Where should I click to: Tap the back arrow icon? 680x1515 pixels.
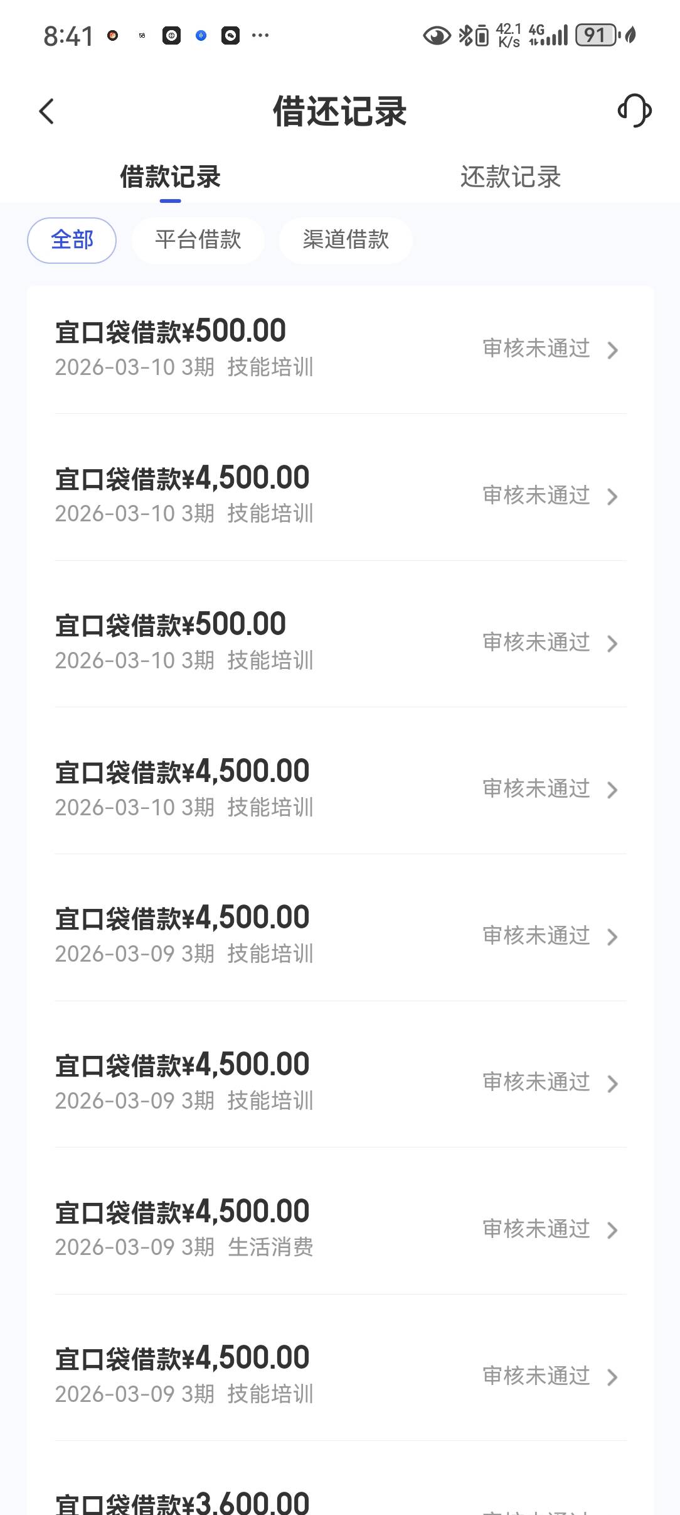coord(47,112)
